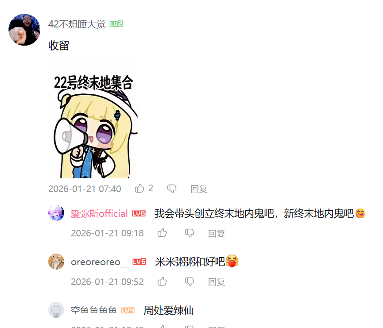Click the LV6 badge beside 愛弥斯official
This screenshot has height=328, width=383.
point(139,213)
